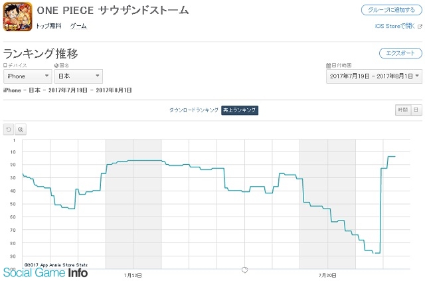Click the external link icon beside iOS Store
Viewport: 425px width, 281px height.
pyautogui.click(x=420, y=27)
